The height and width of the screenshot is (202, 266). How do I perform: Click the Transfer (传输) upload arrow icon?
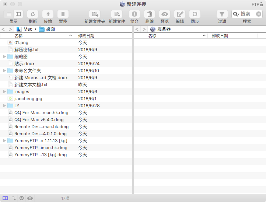pos(48,14)
